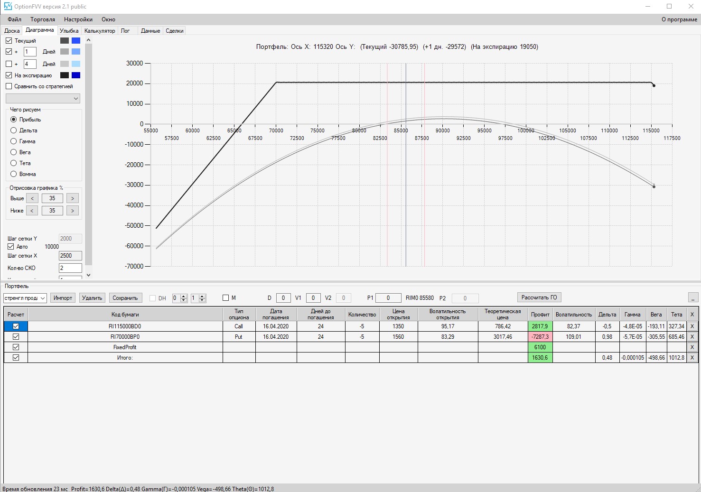Switch to the Сделки tab
This screenshot has height=492, width=701.
[x=175, y=31]
